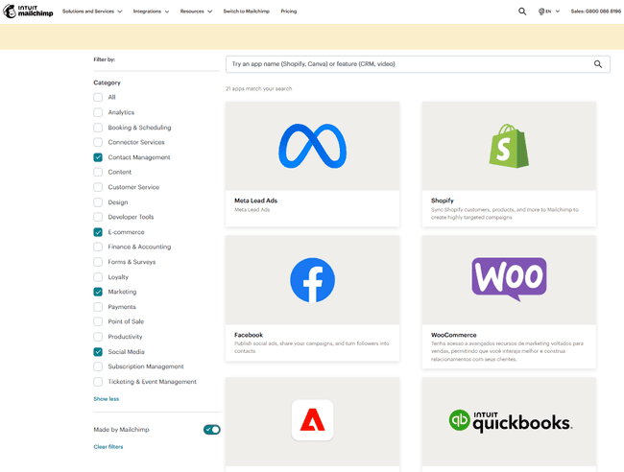Select Customer Service checkbox

(x=98, y=187)
